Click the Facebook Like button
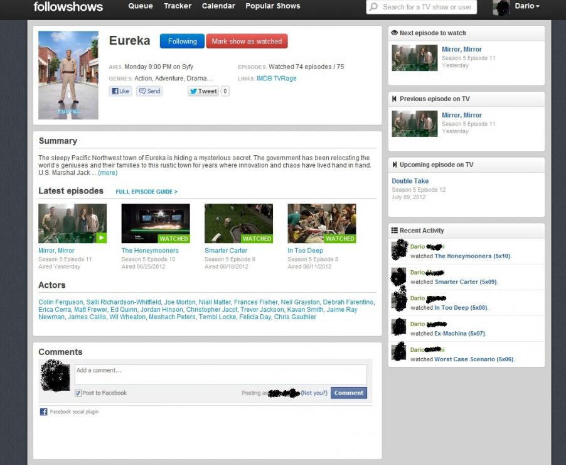Screen dimensions: 566x465 [120, 91]
